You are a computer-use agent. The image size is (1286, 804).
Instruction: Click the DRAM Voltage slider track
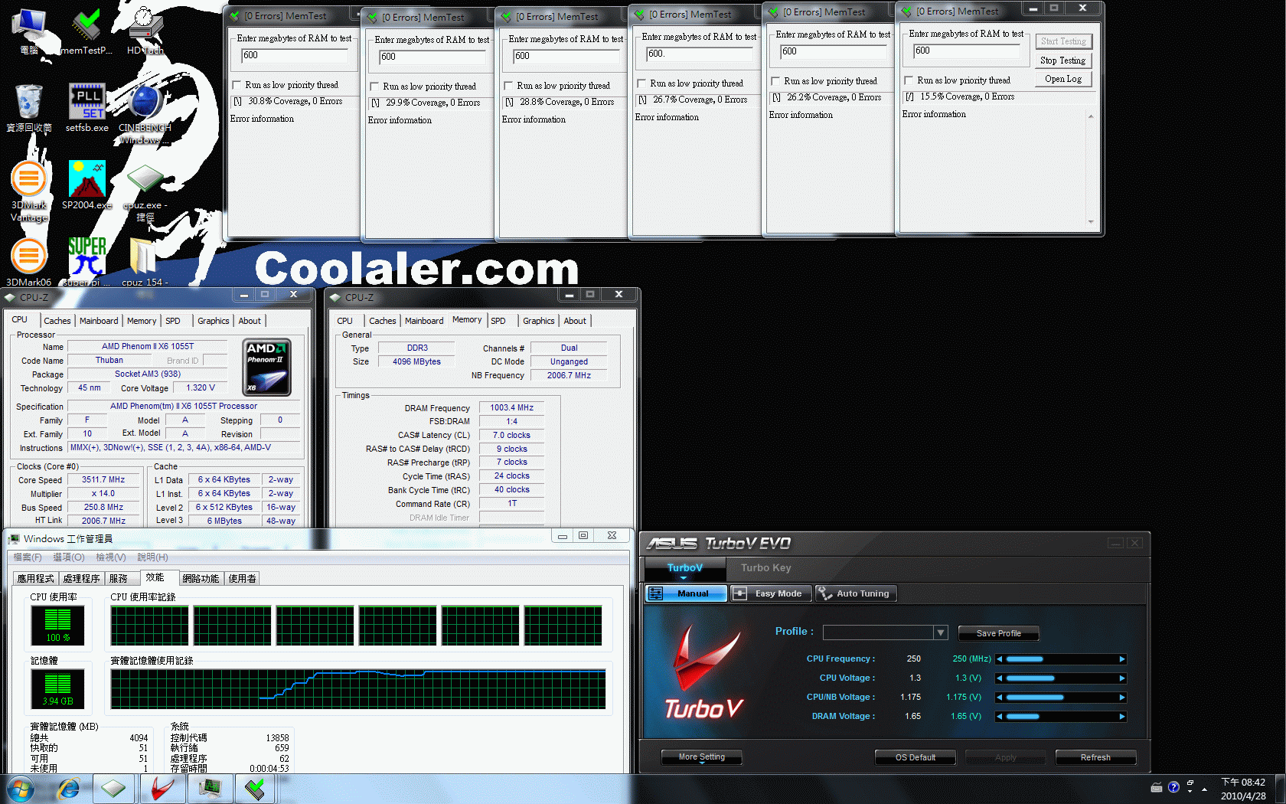tap(1061, 717)
